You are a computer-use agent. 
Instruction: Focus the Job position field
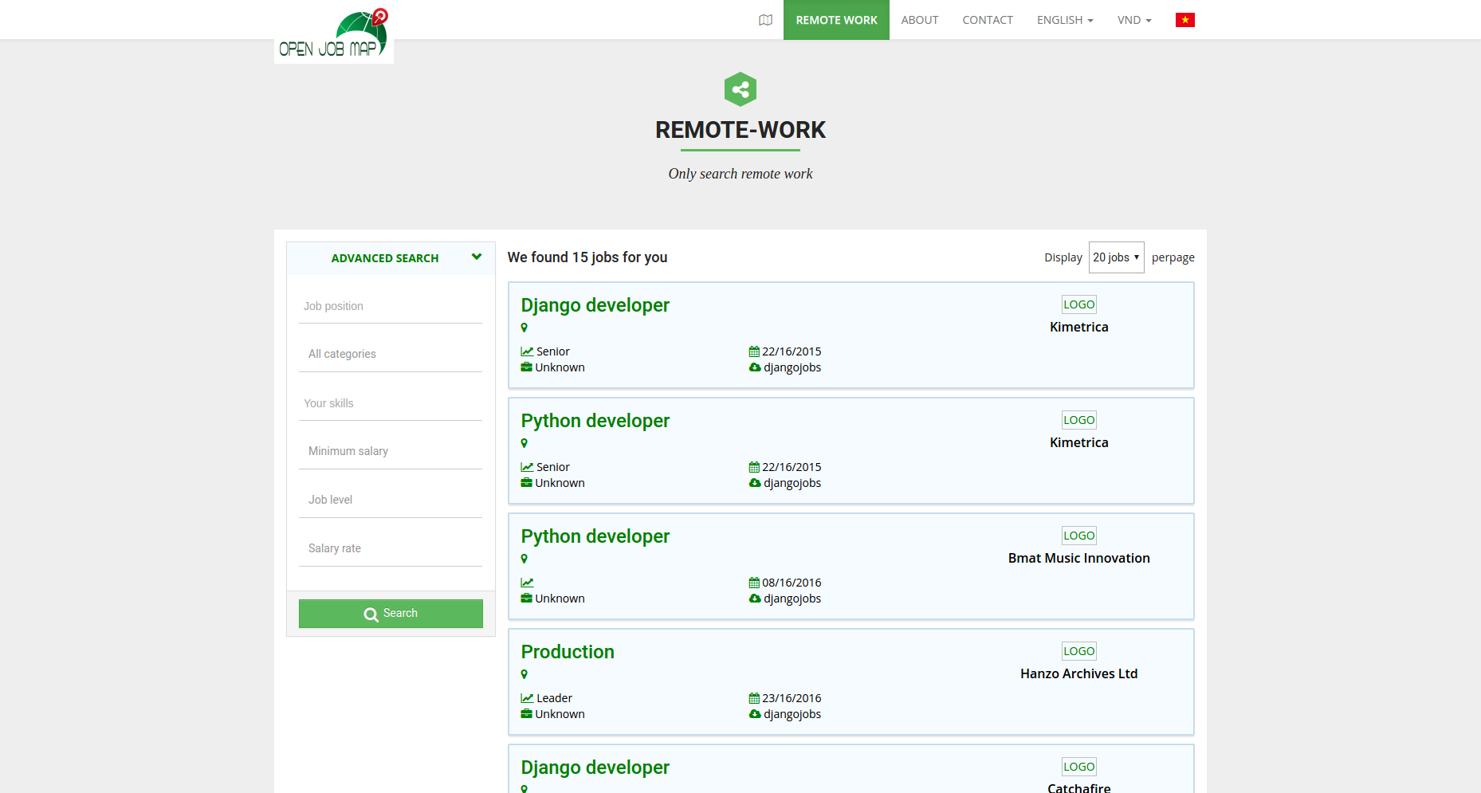[x=391, y=306]
